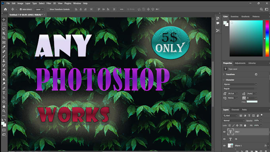270x152 pixels.
Task: Open the Filter menu
Action: pyautogui.click(x=49, y=3)
